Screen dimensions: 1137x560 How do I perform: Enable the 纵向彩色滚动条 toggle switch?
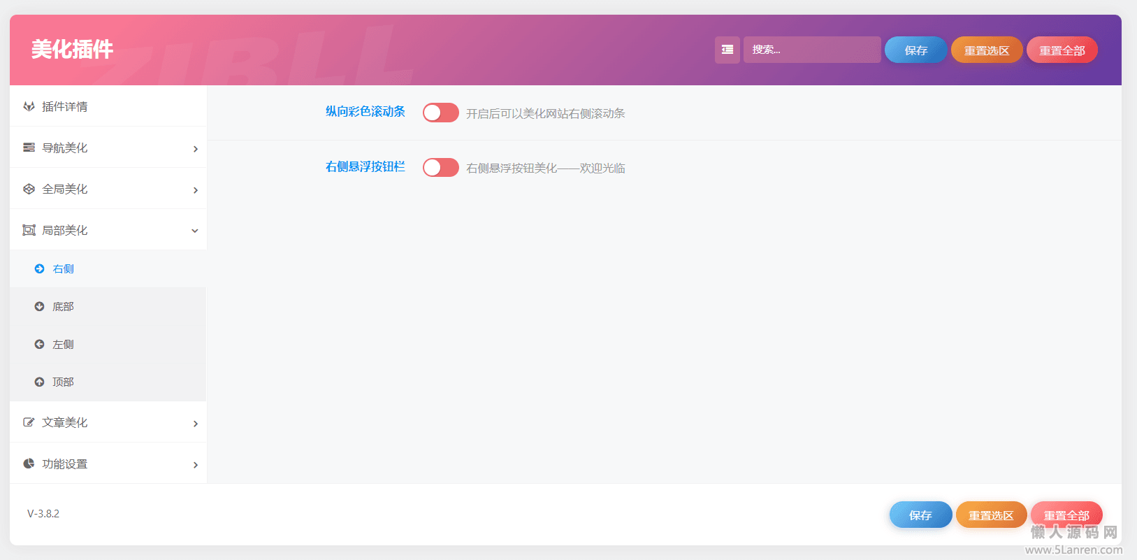tap(440, 113)
